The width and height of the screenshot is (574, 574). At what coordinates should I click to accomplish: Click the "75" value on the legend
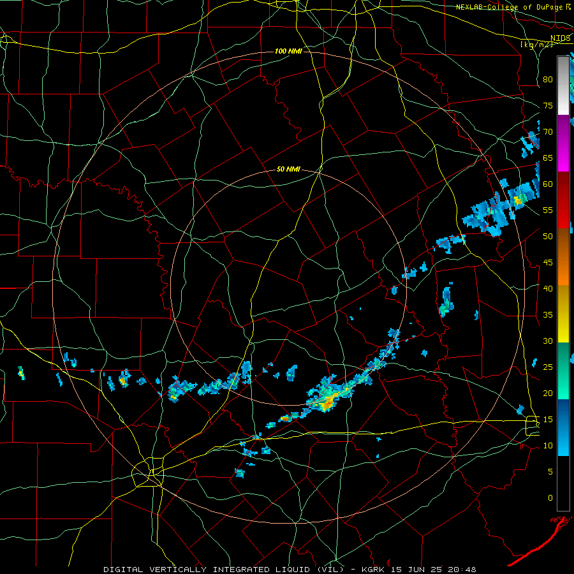[x=548, y=105]
